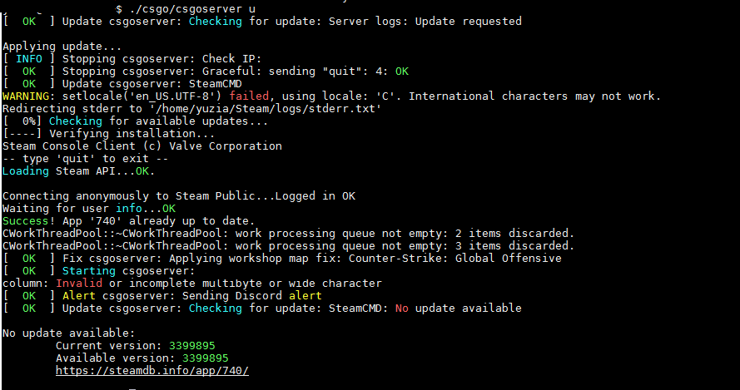Click 'Verifying installation...' line

coord(108,133)
